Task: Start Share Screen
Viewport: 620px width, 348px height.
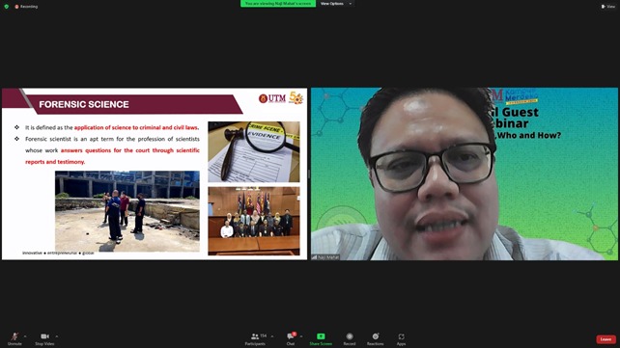Action: pyautogui.click(x=321, y=339)
